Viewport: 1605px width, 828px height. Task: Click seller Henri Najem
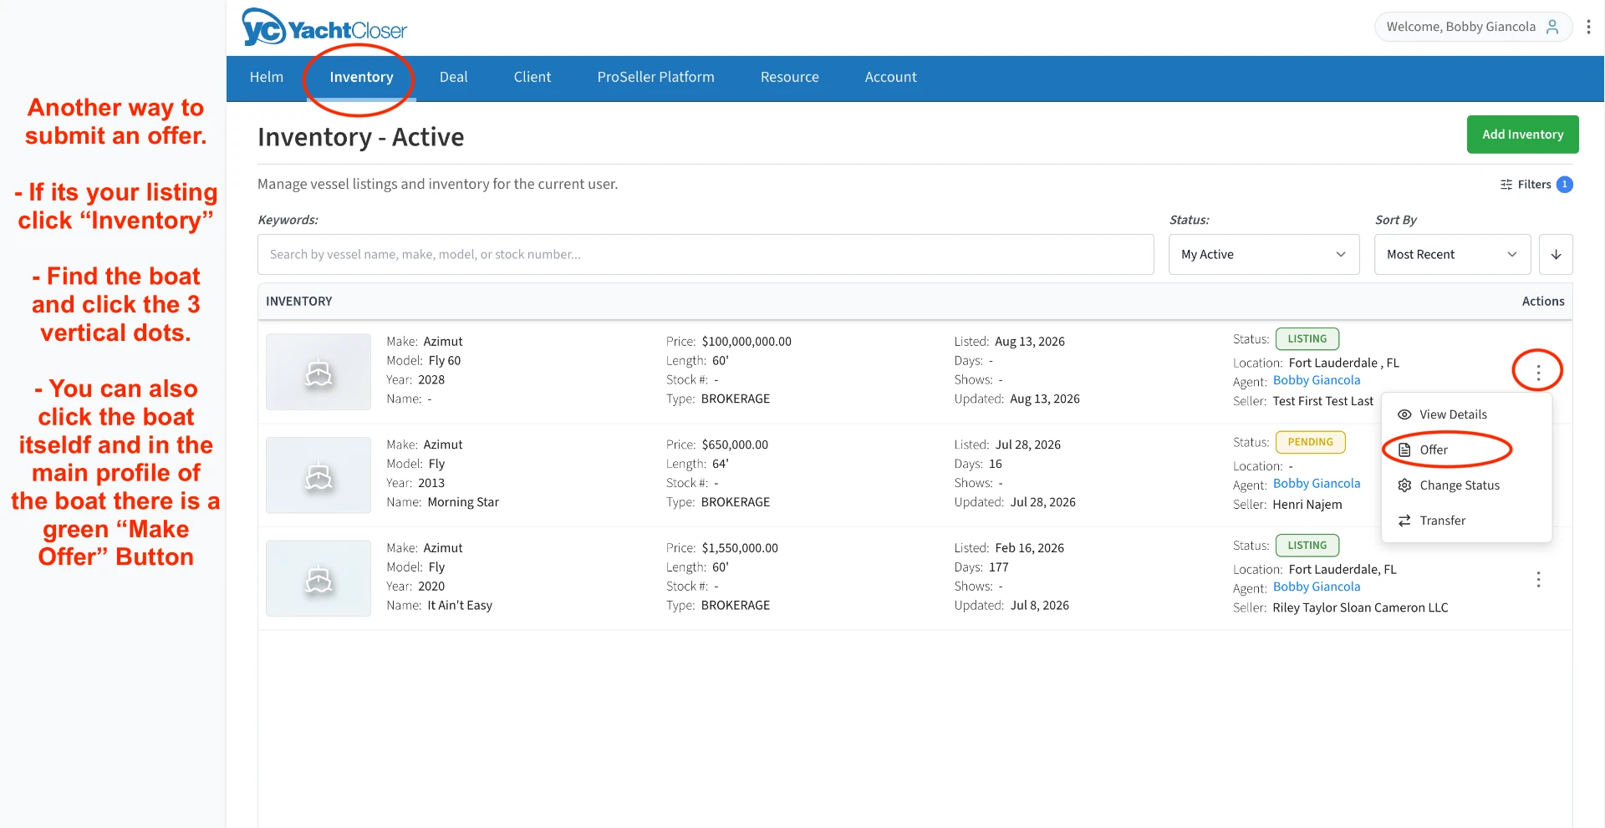(1307, 505)
